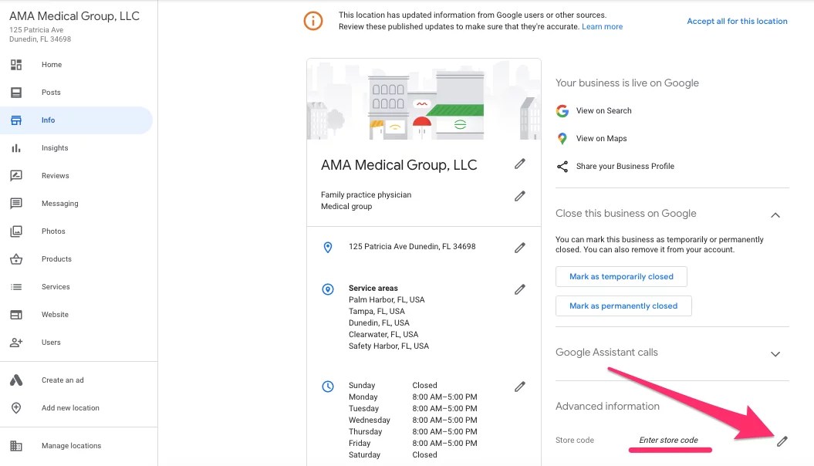
Task: Click the blue address pin icon
Action: [328, 248]
